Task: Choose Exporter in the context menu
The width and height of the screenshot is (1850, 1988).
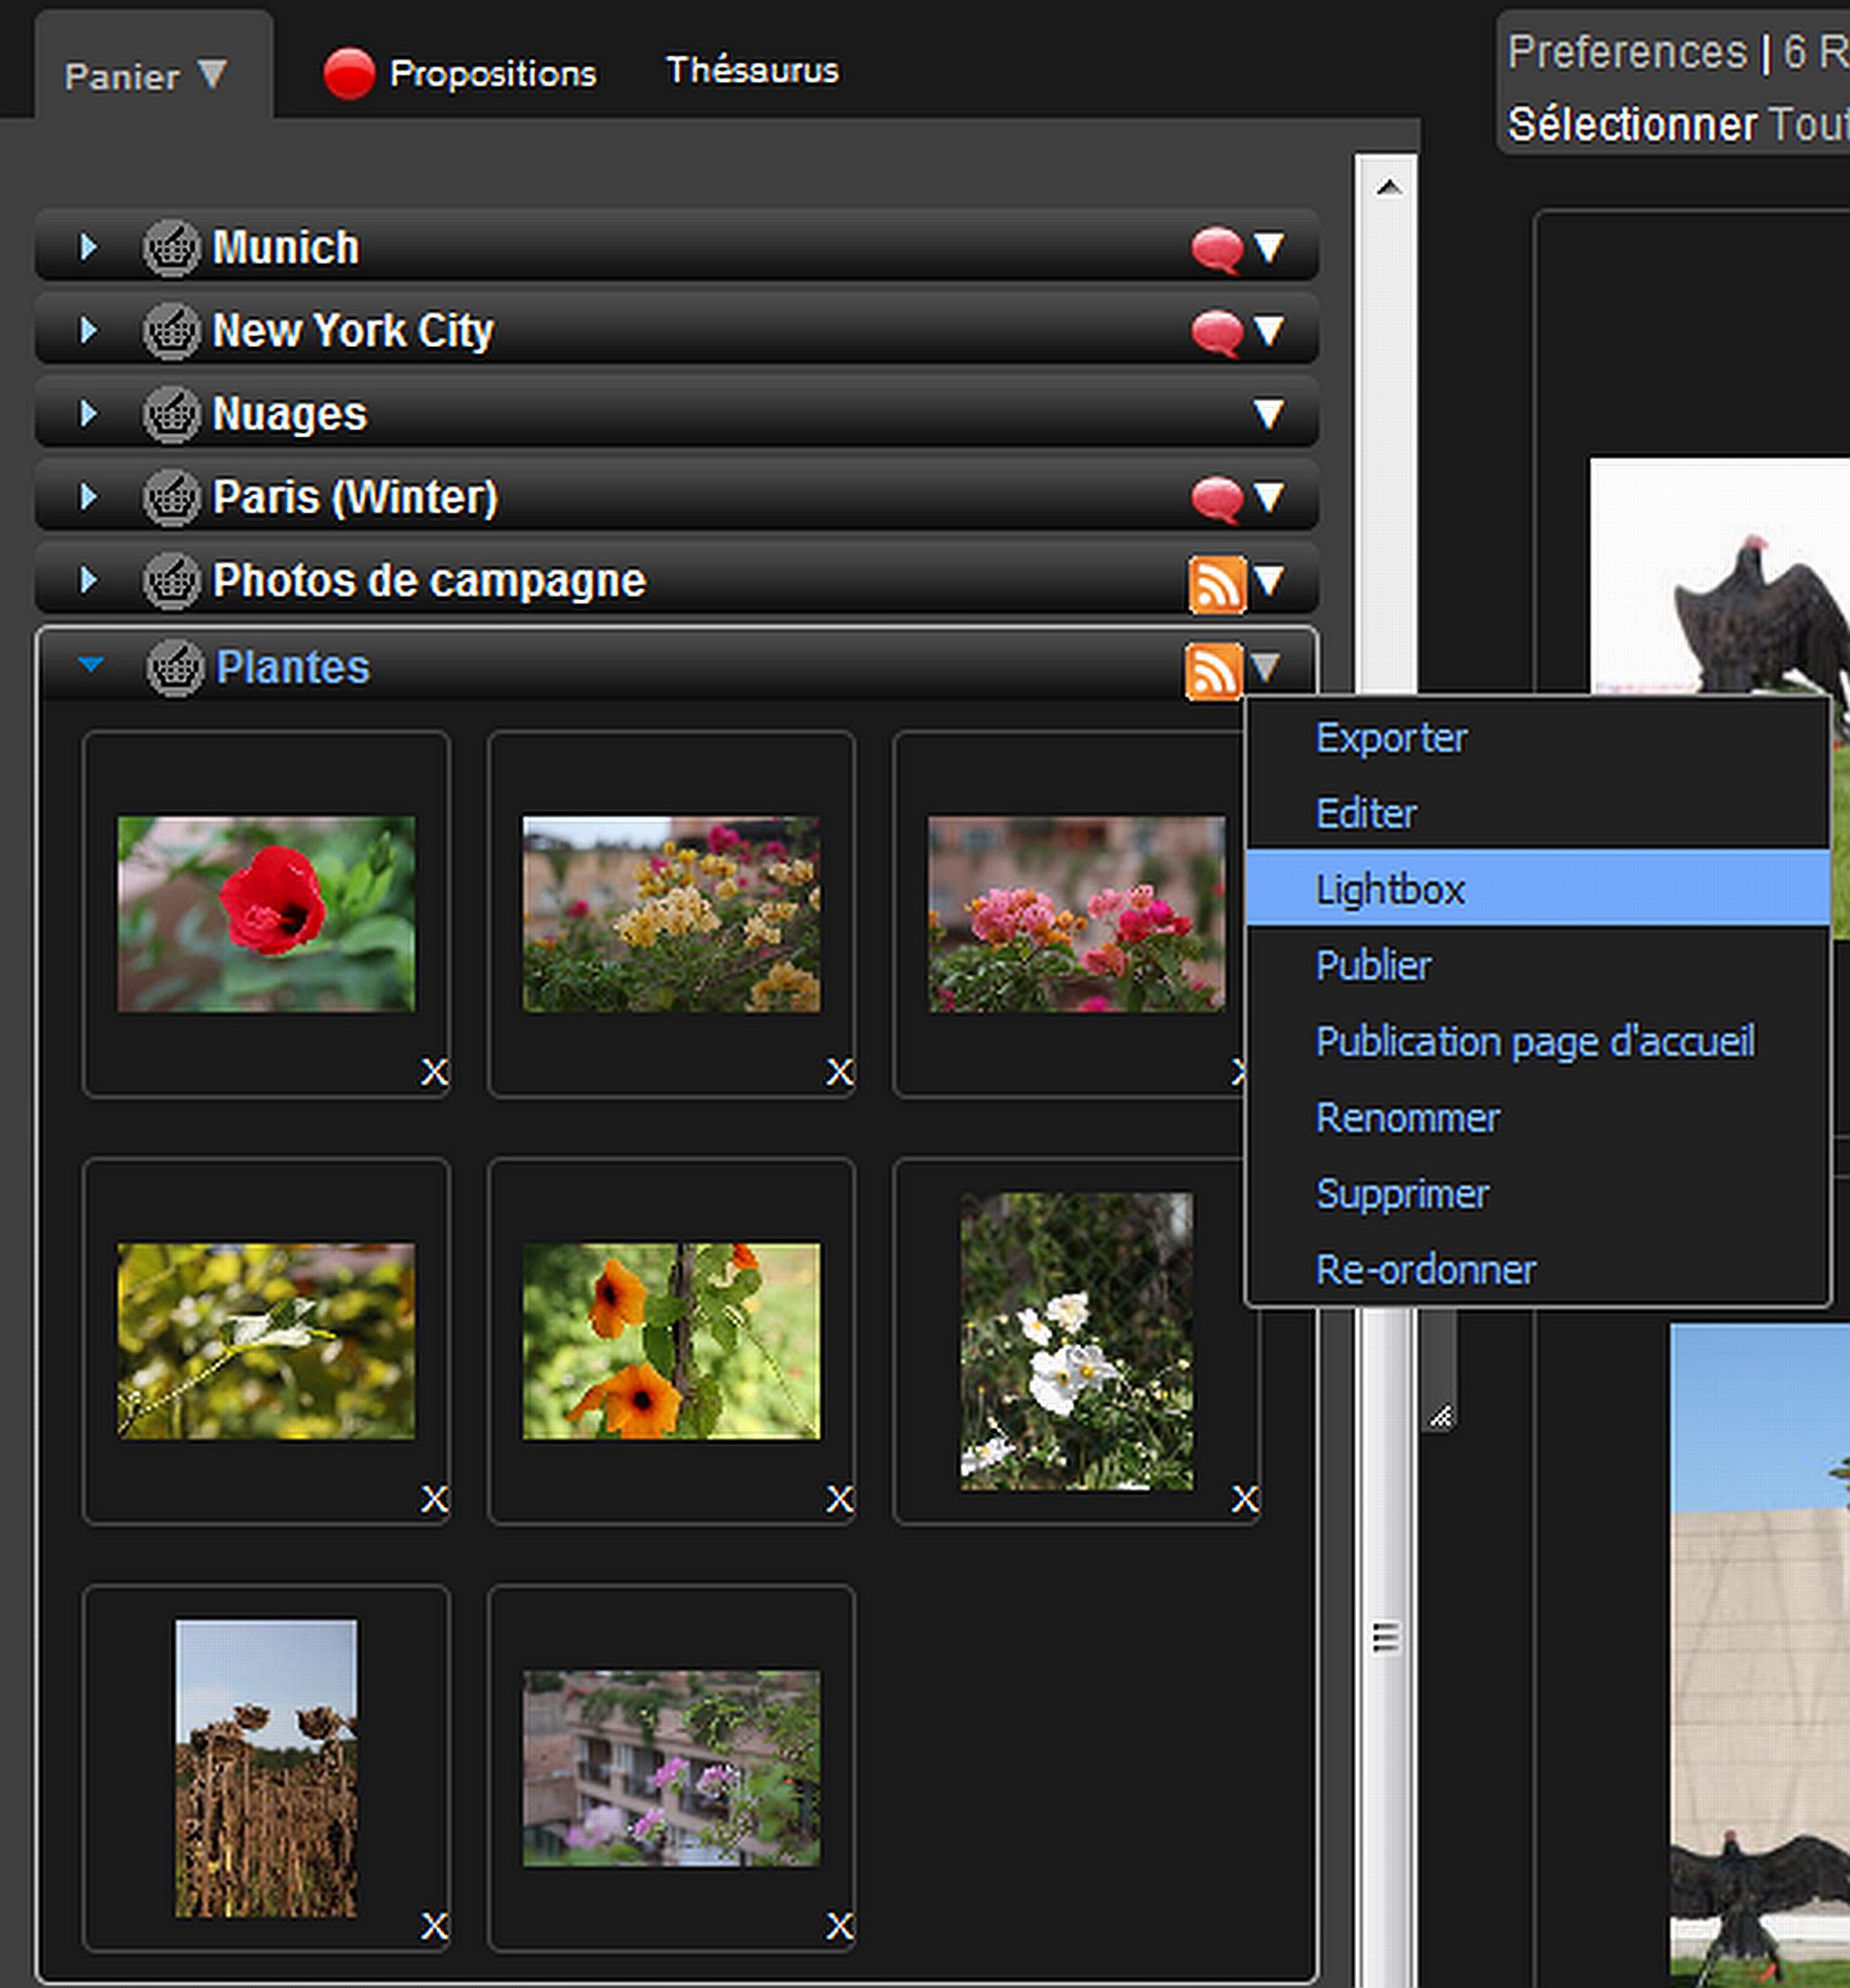Action: click(x=1390, y=738)
